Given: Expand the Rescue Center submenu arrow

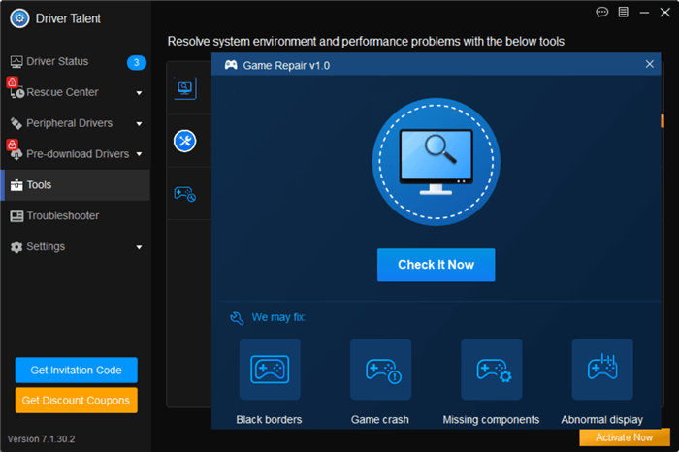Looking at the screenshot, I should point(139,93).
